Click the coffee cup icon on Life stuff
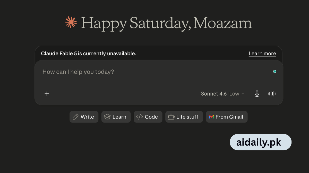Image resolution: width=309 pixels, height=173 pixels. pos(171,117)
